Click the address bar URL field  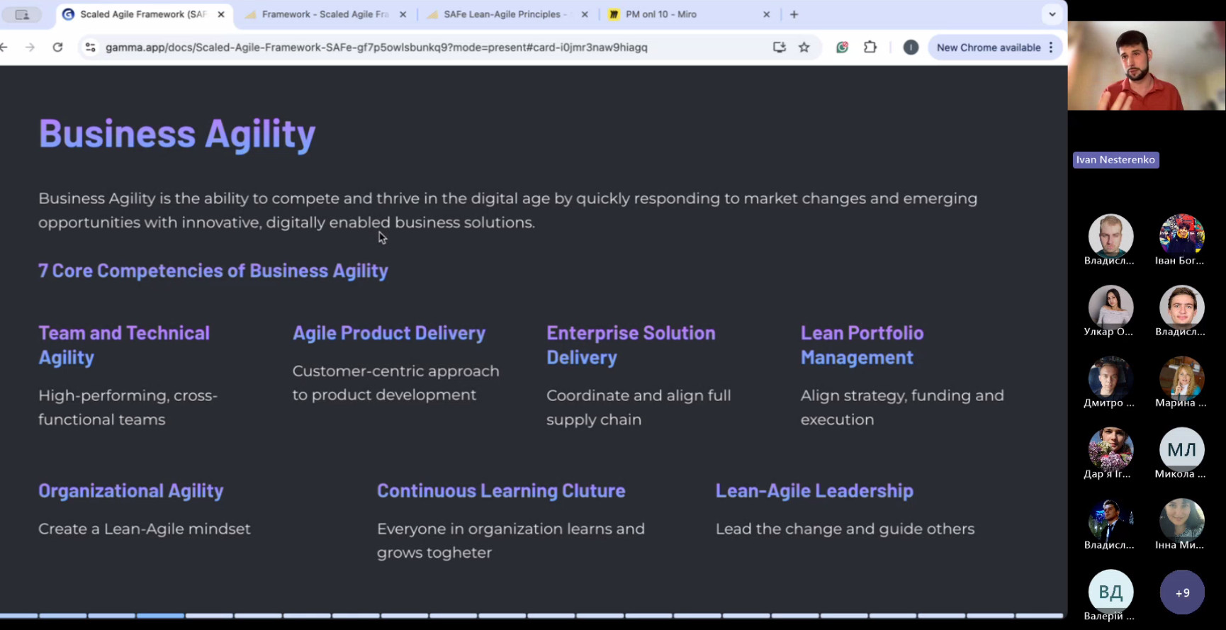point(376,47)
